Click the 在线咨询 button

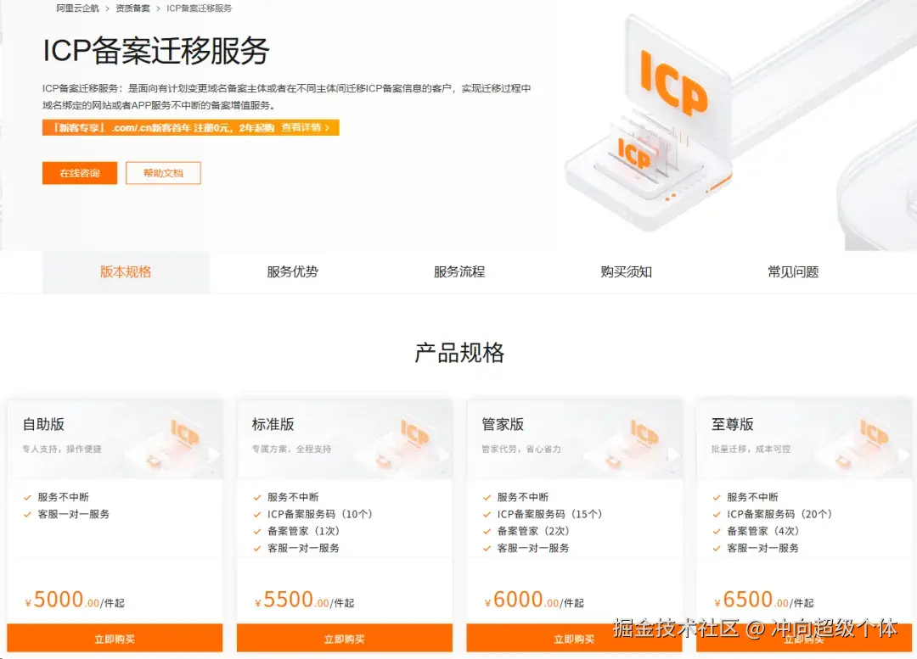[80, 173]
